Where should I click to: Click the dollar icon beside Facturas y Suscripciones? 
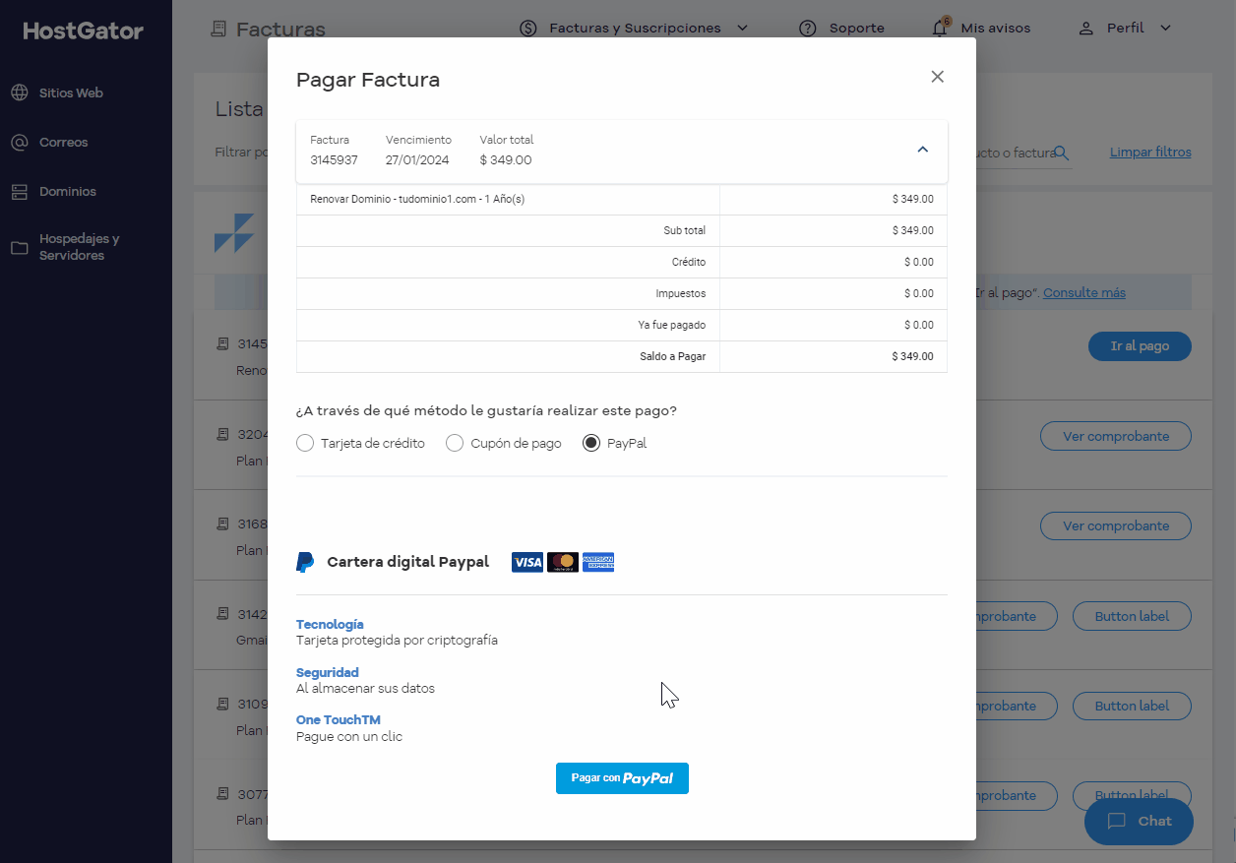pos(528,29)
